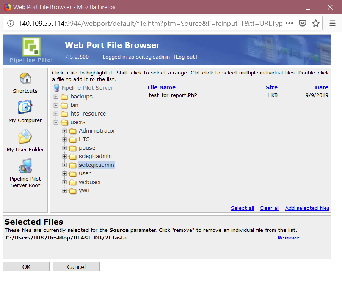The image size is (342, 282).
Task: Click the user folder icon
Action: point(73,174)
